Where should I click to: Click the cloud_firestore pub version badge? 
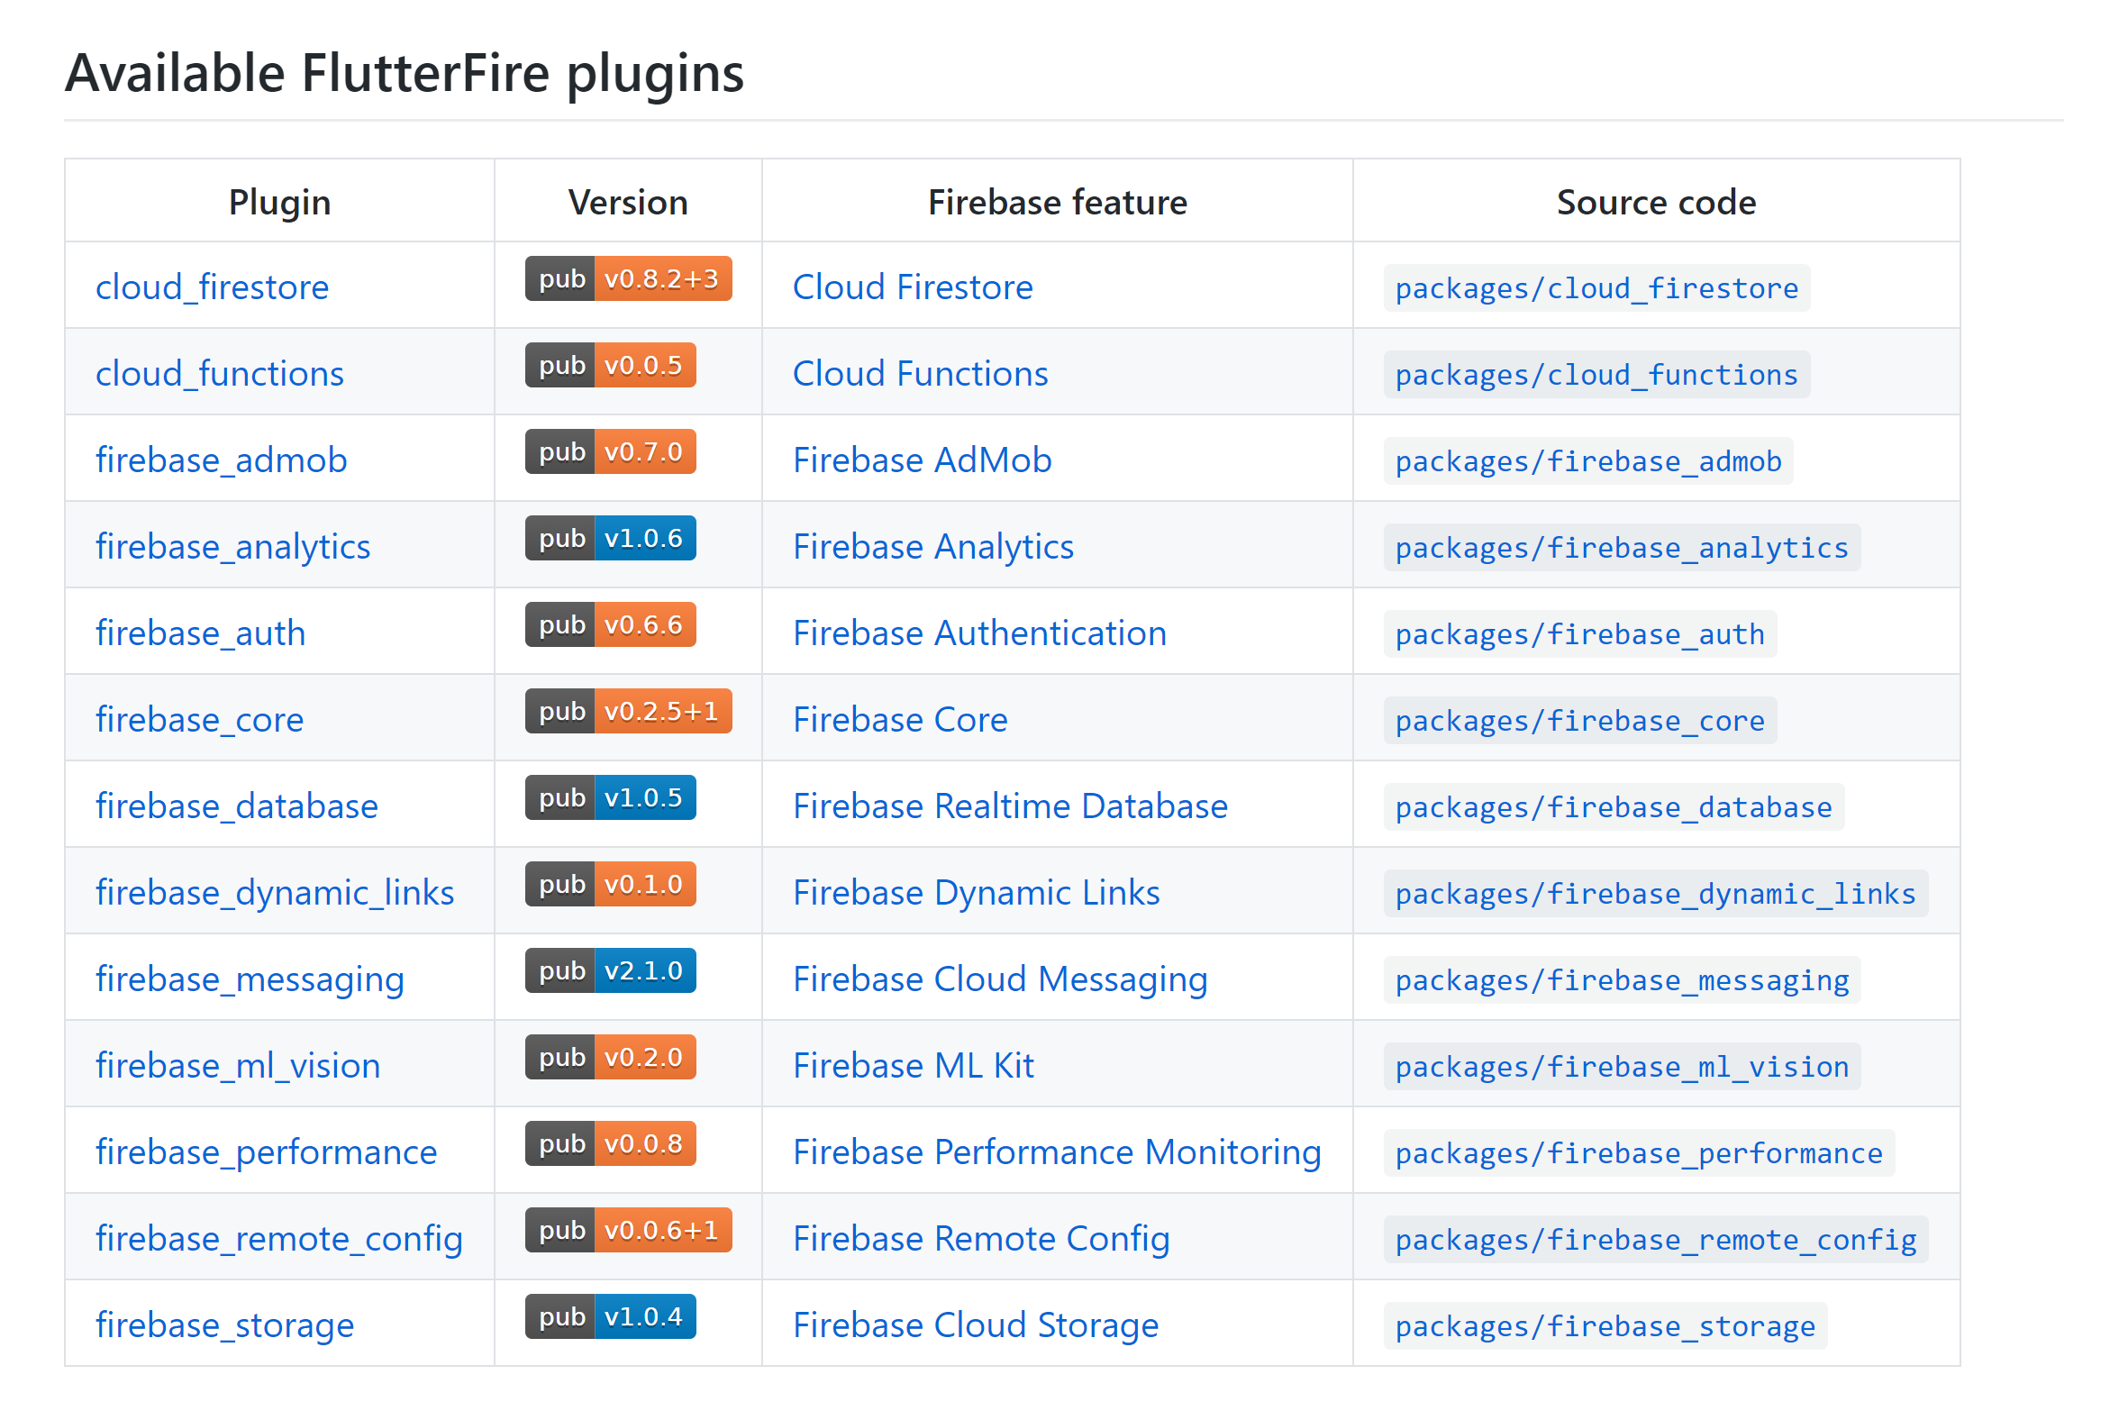(x=628, y=279)
